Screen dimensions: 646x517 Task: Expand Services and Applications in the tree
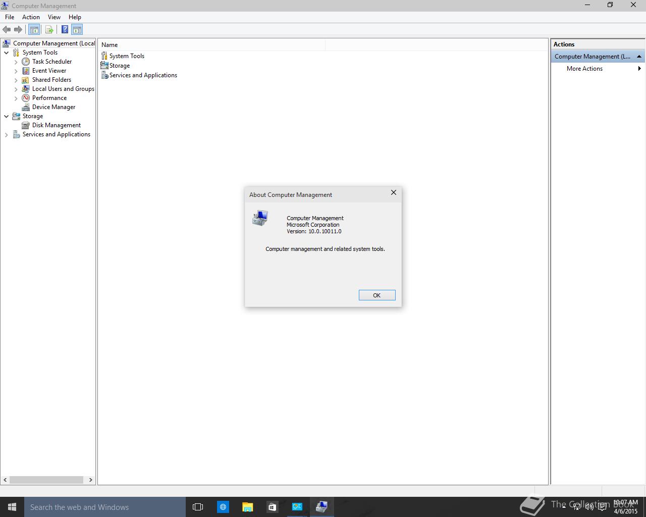[7, 135]
